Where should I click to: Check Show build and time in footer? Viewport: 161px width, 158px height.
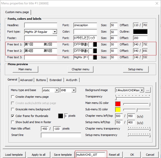tap(13, 122)
